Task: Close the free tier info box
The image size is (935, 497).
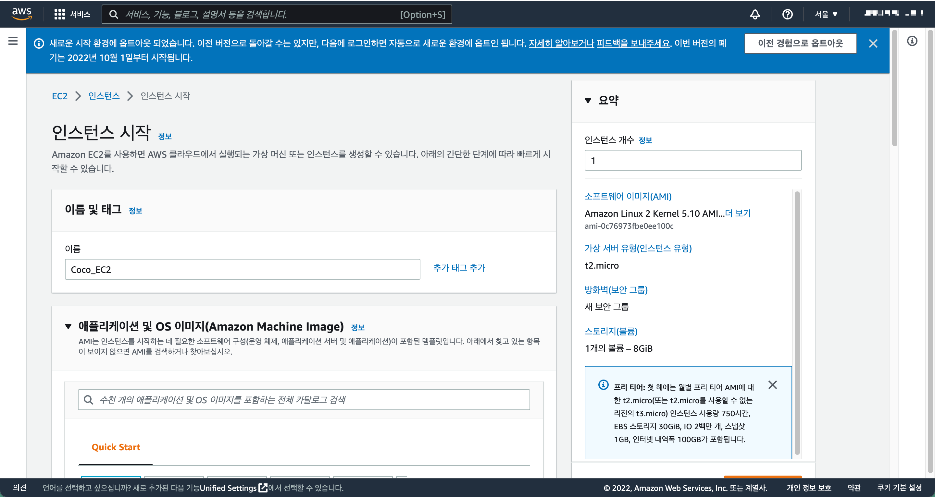Action: [x=772, y=384]
